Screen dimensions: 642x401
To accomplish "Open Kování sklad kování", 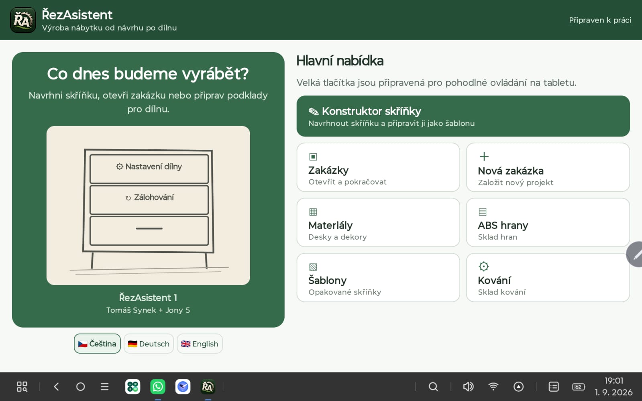I will (x=548, y=277).
